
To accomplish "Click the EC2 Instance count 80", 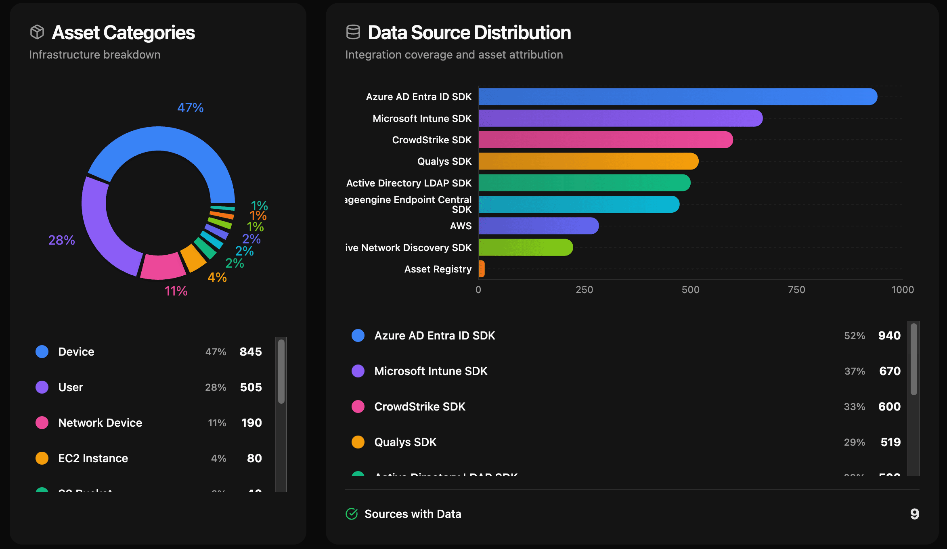I will 254,458.
